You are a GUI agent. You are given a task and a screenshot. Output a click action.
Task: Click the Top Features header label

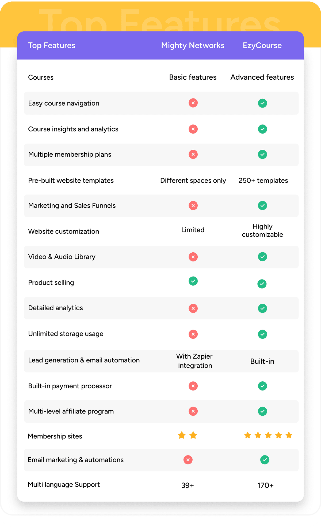pyautogui.click(x=52, y=45)
